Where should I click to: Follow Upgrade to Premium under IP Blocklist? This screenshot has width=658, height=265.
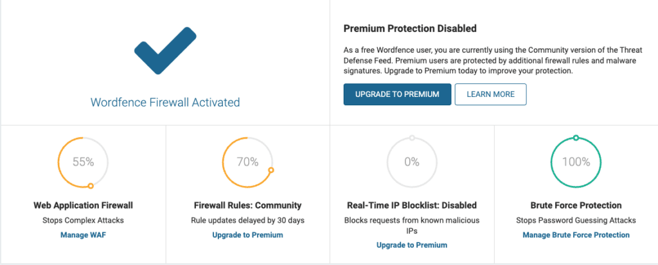pos(412,245)
